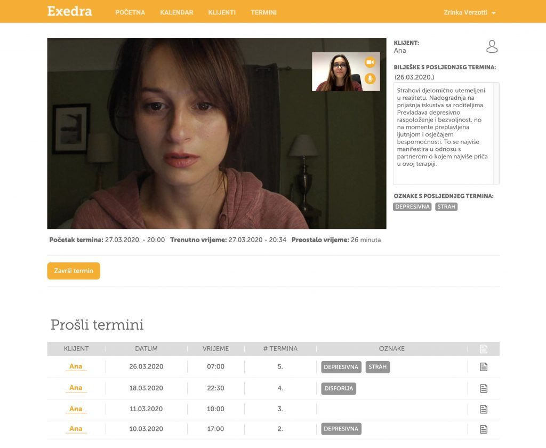Click time cell 10:00
Screen dimensions: 546x448
(x=215, y=409)
